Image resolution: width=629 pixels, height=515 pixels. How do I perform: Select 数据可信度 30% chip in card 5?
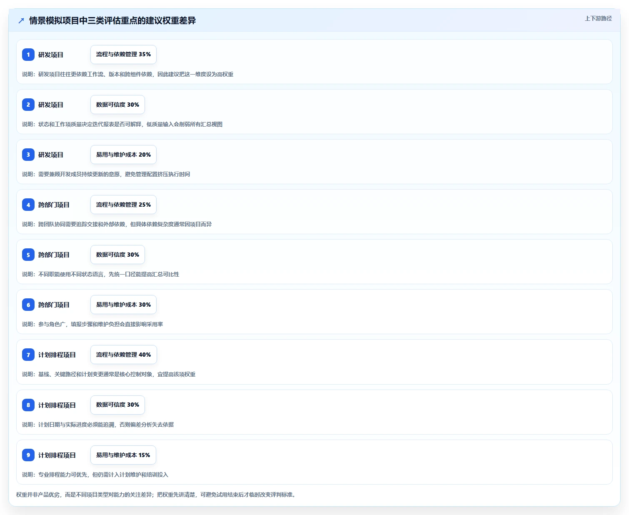(117, 255)
